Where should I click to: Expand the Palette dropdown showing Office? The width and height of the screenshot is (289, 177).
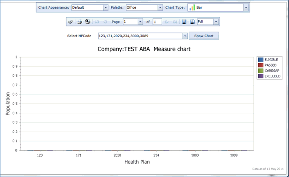[160, 7]
